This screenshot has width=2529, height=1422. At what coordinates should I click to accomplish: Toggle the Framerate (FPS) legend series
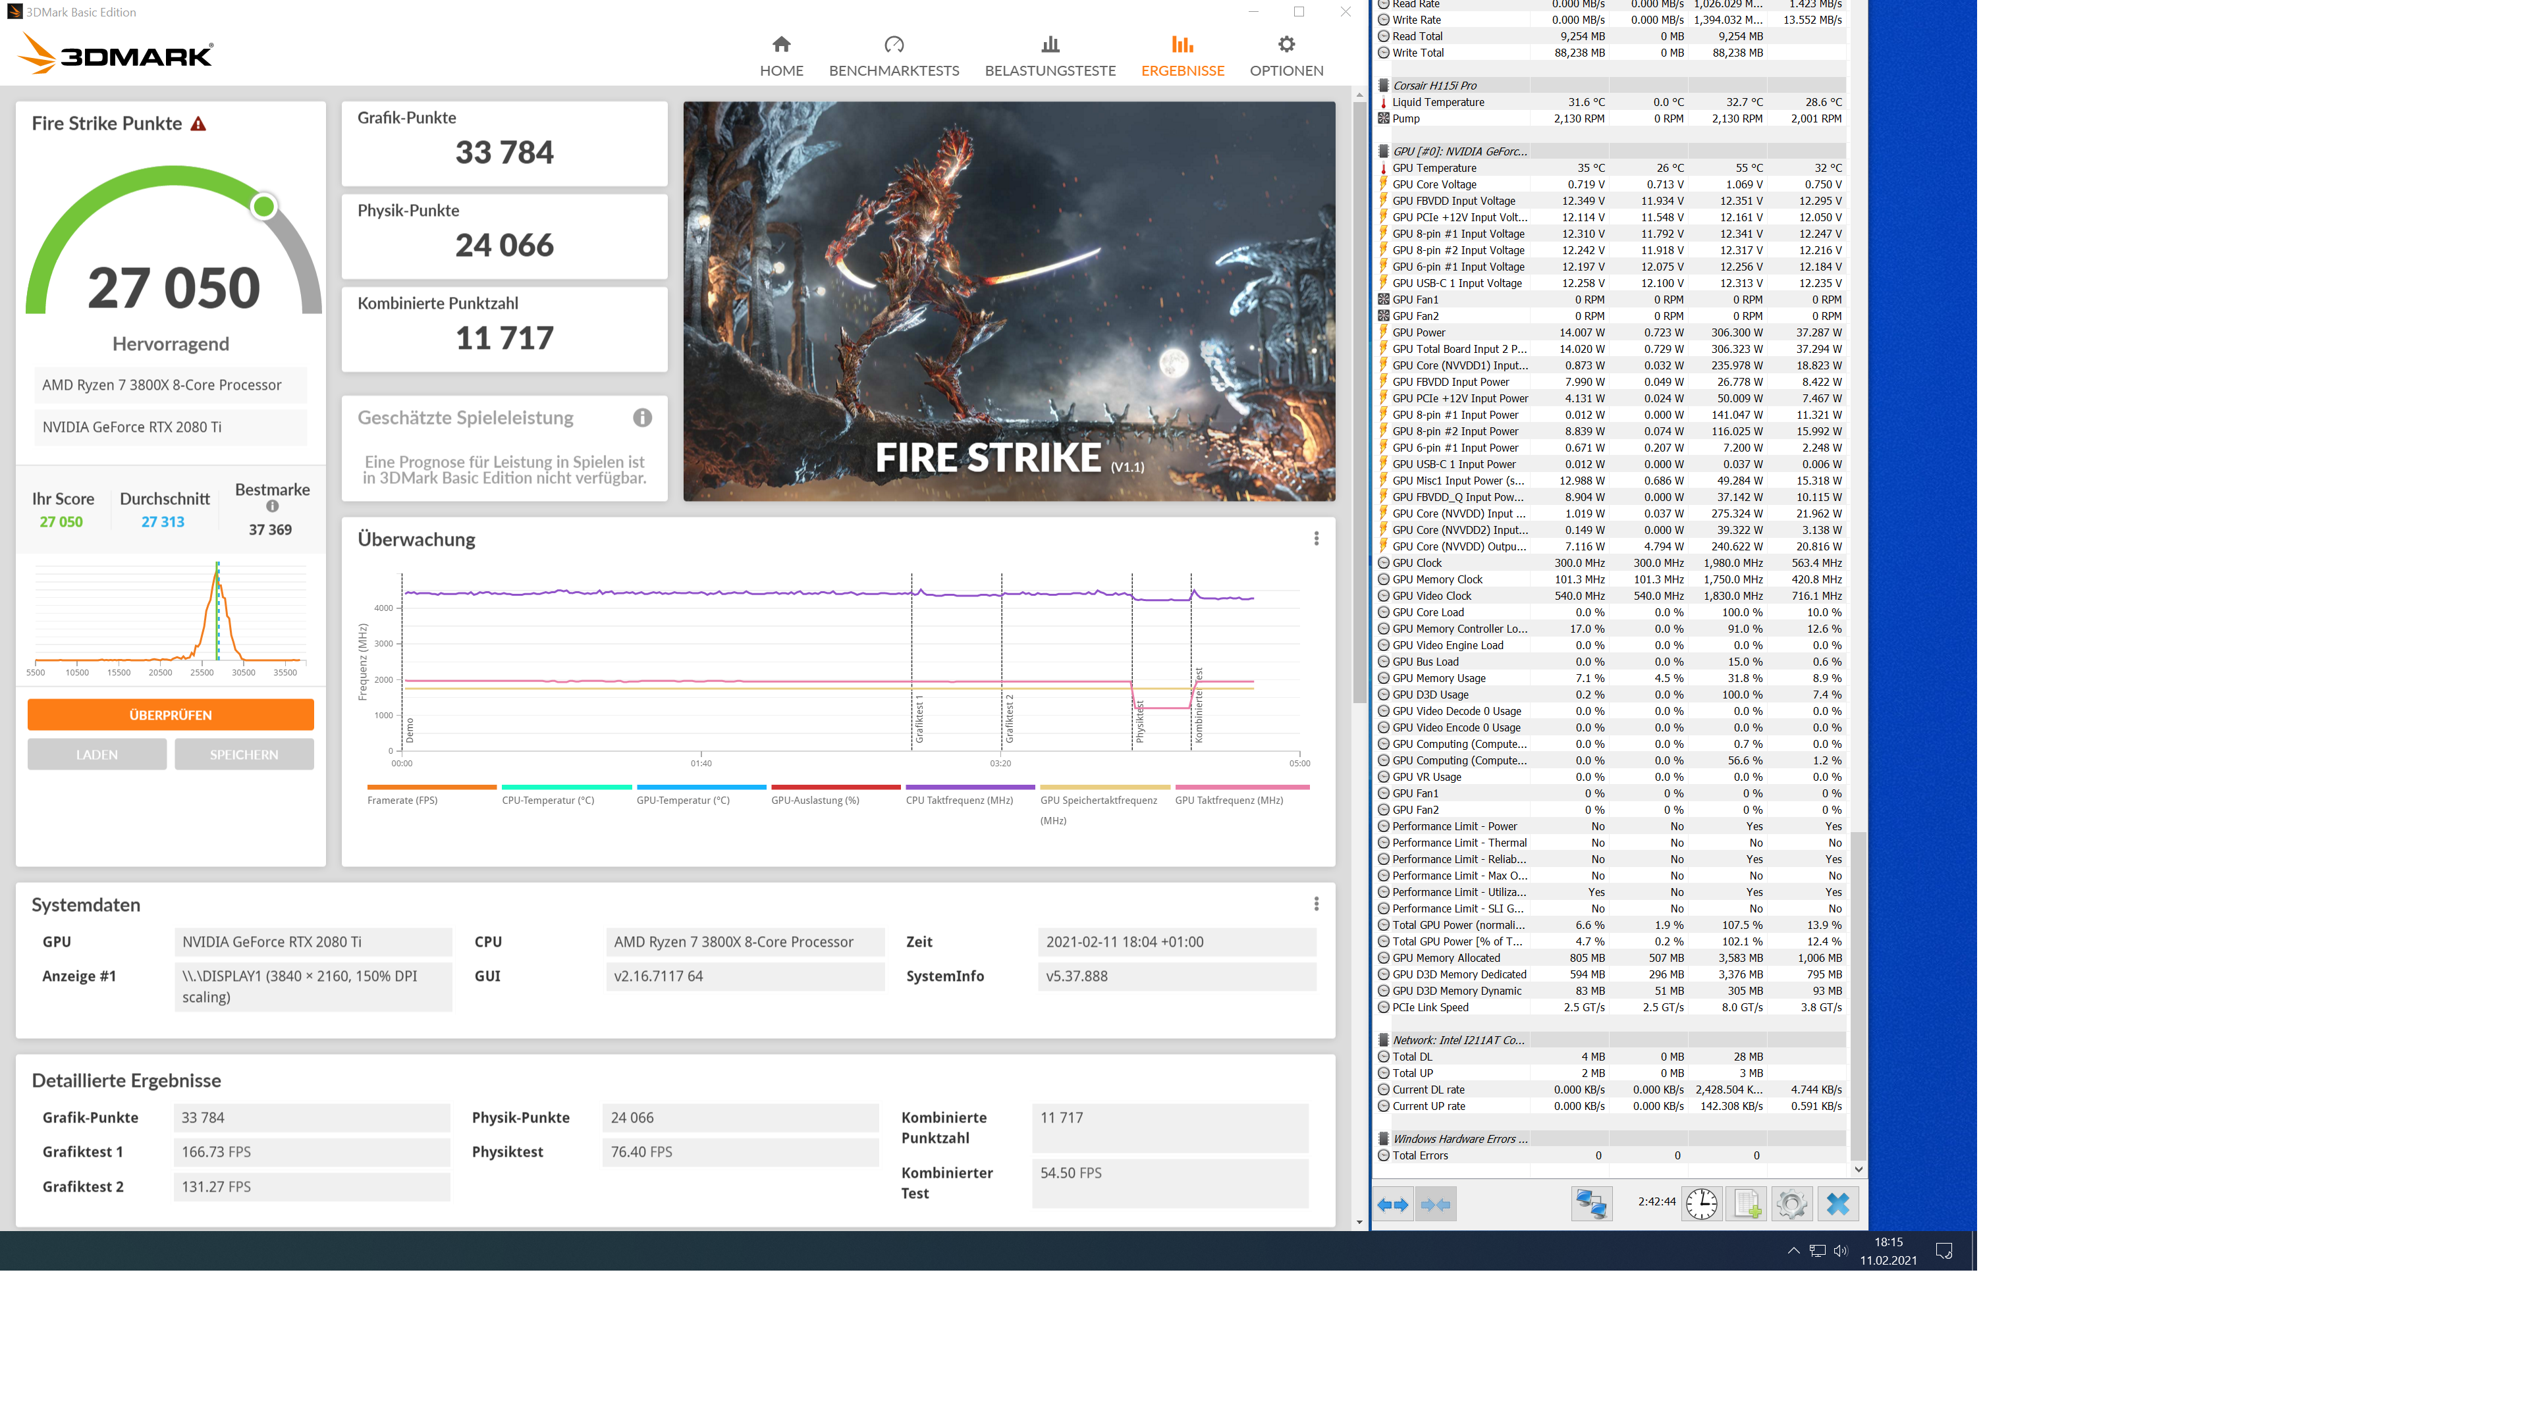[402, 800]
